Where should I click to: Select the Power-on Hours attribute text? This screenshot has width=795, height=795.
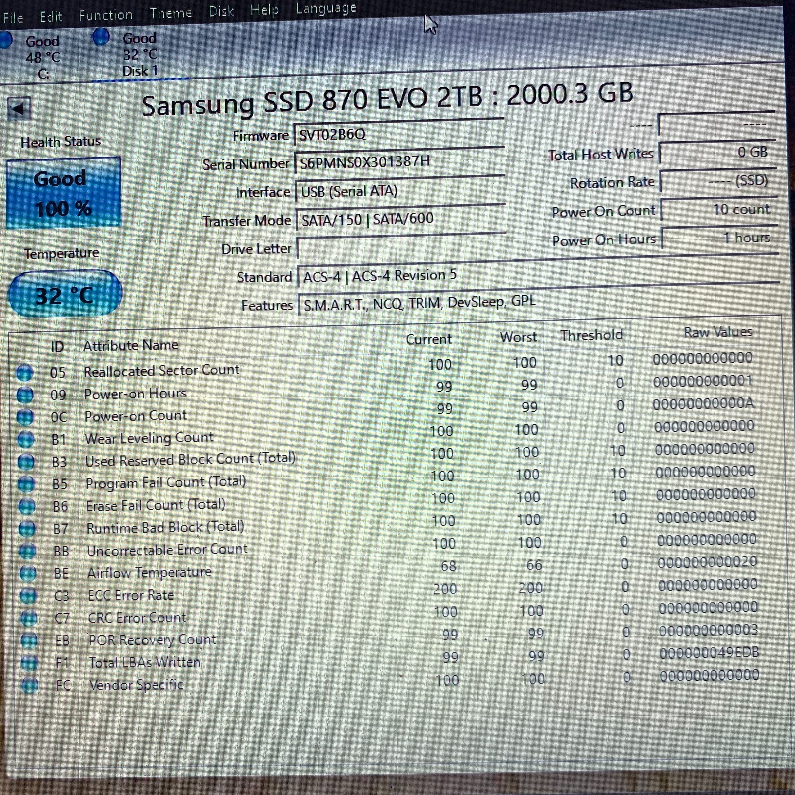click(x=135, y=393)
